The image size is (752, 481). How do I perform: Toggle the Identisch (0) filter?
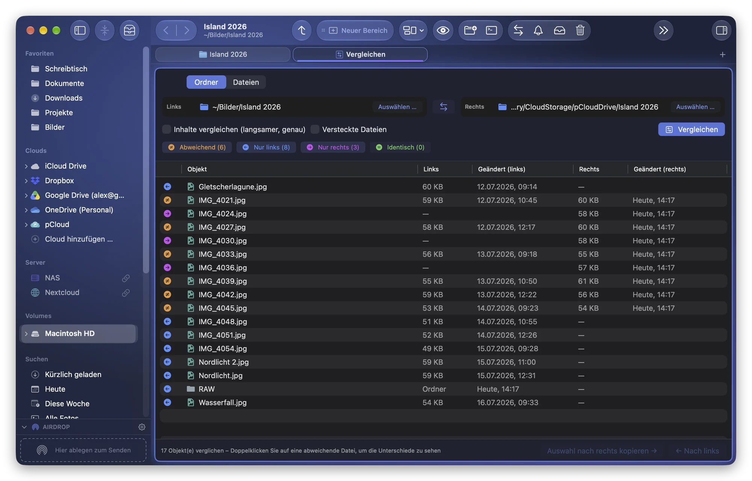400,147
